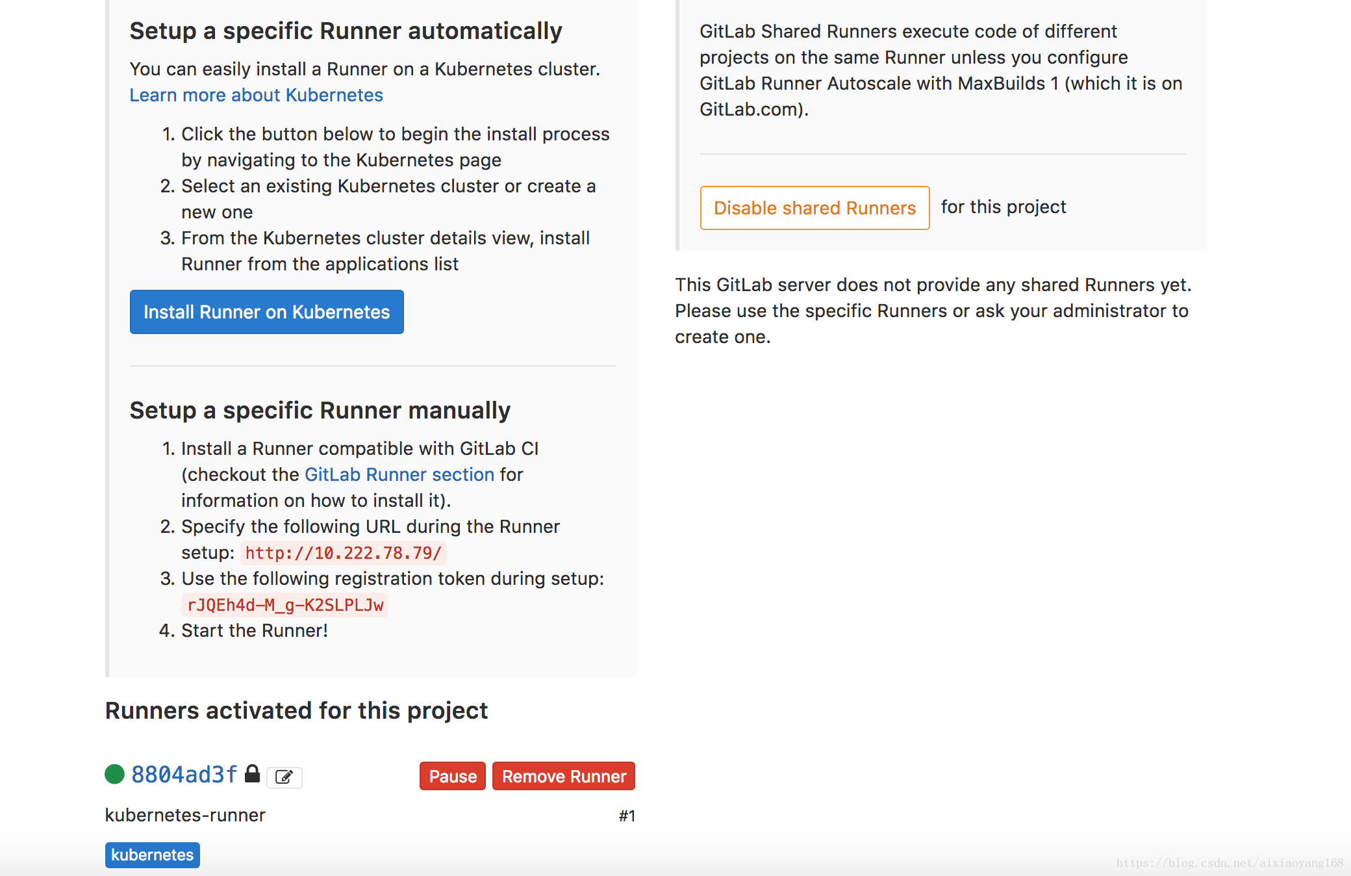
Task: Select the URL http://10.222.78.79/ code text
Action: (344, 553)
